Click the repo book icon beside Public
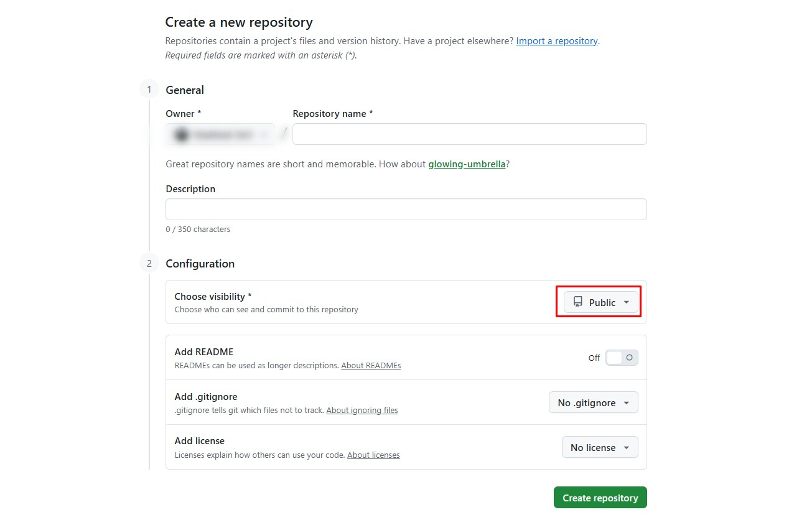Screen dimensions: 789x525 [x=578, y=302]
